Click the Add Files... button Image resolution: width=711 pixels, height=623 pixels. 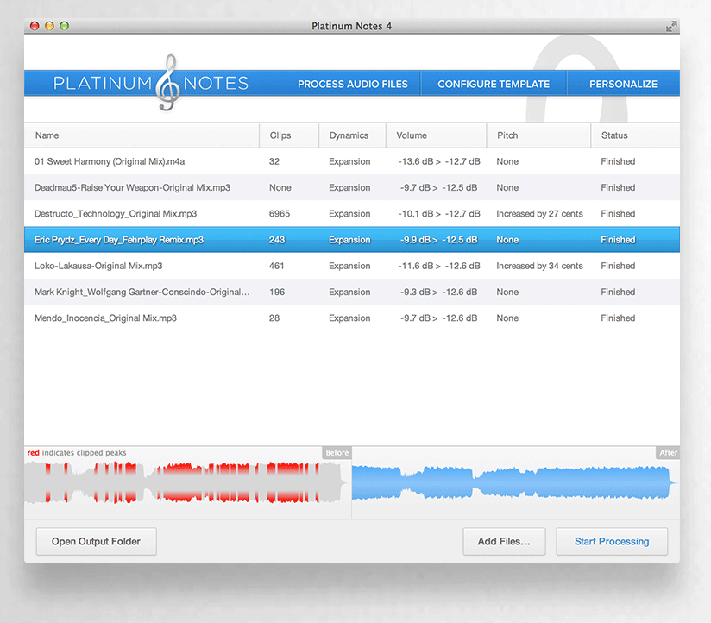pyautogui.click(x=504, y=541)
